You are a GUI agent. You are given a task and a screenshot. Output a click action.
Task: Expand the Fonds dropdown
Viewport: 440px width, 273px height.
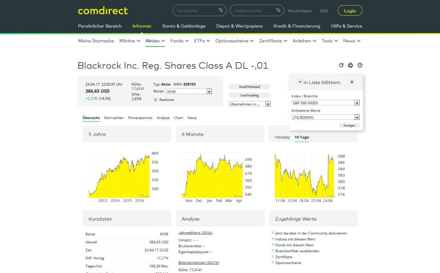pyautogui.click(x=179, y=41)
